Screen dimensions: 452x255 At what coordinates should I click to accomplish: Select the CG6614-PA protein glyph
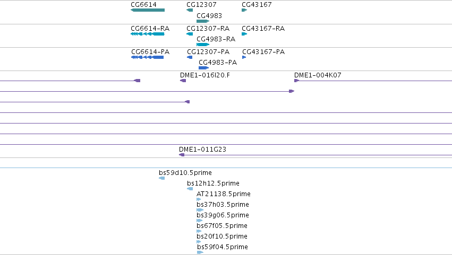(147, 57)
